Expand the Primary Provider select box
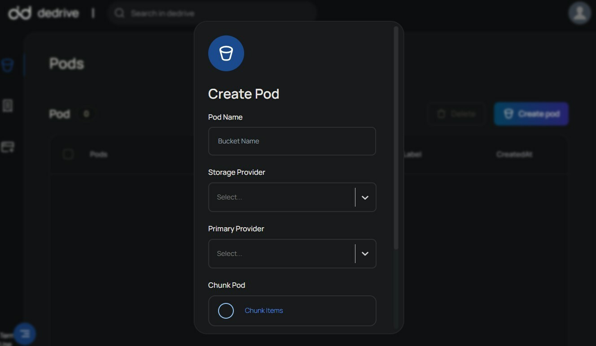596x346 pixels. click(x=282, y=254)
